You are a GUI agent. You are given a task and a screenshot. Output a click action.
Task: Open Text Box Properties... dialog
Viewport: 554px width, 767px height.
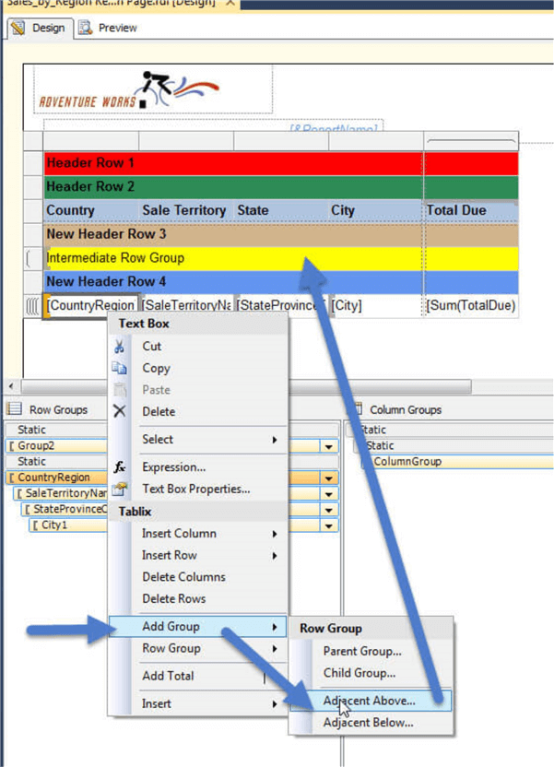[x=197, y=489]
